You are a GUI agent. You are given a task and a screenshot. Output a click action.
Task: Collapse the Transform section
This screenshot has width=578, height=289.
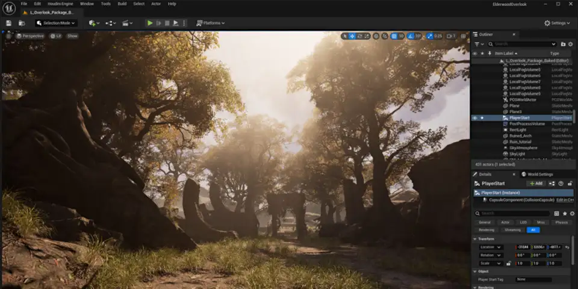tap(476, 239)
